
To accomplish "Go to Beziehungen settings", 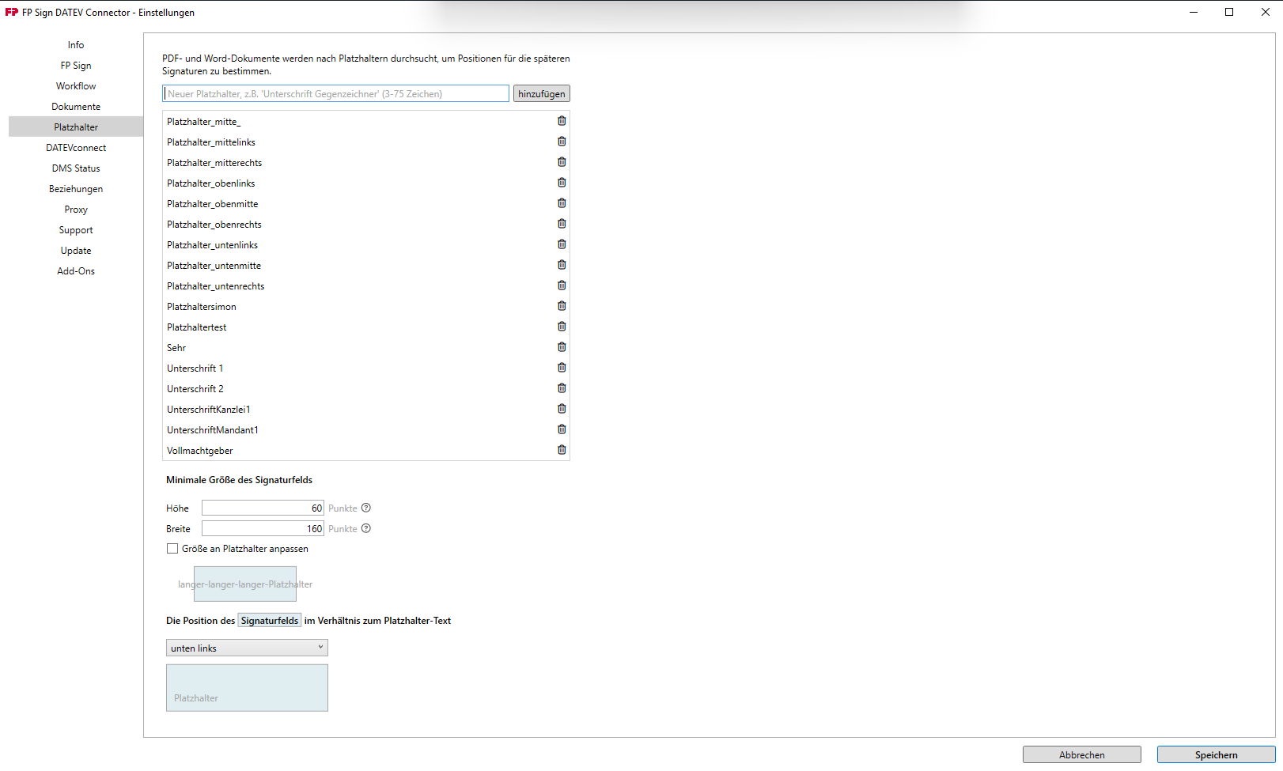I will (x=76, y=189).
